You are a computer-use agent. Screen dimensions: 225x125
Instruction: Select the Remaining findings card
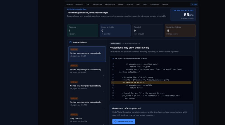click(180, 30)
